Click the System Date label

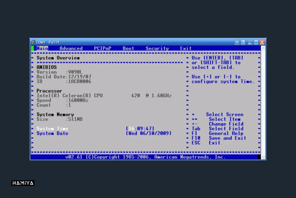pos(52,133)
